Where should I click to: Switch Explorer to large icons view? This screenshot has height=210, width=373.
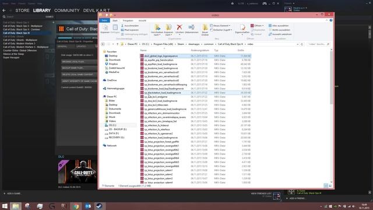point(330,185)
